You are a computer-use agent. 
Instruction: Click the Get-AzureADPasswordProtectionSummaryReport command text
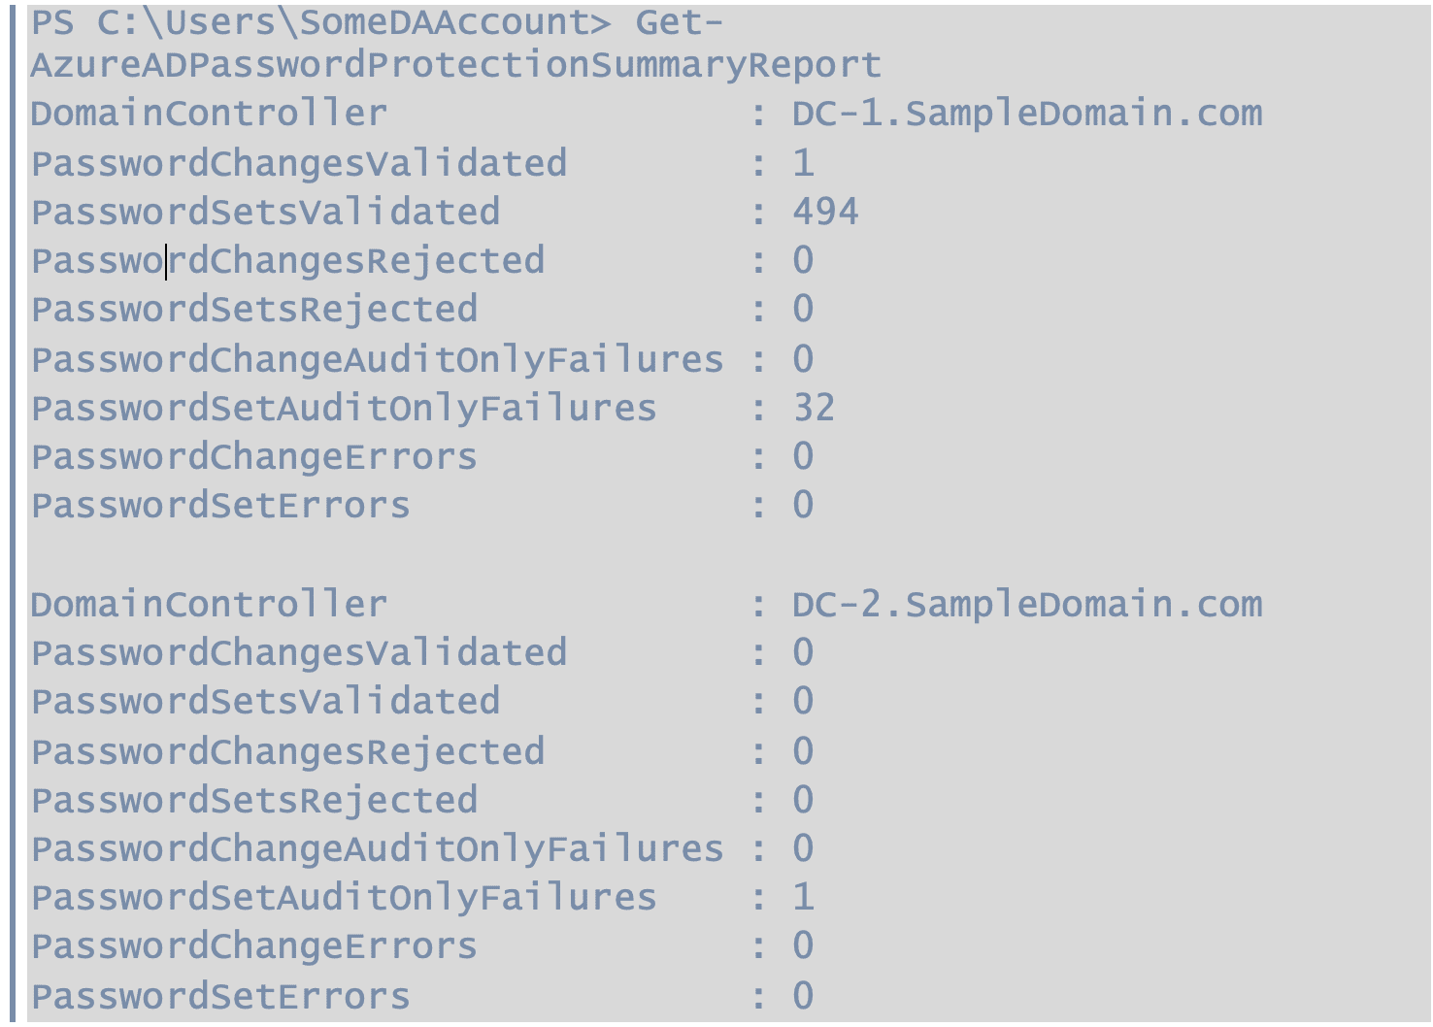click(x=456, y=44)
